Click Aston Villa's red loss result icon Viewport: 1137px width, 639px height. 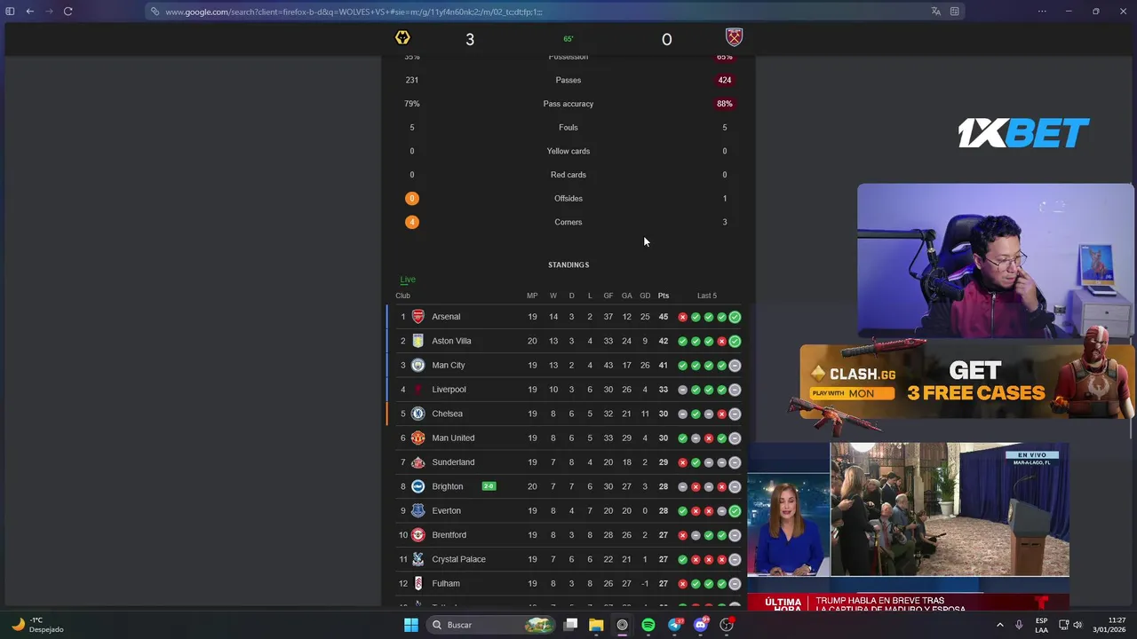tap(721, 341)
